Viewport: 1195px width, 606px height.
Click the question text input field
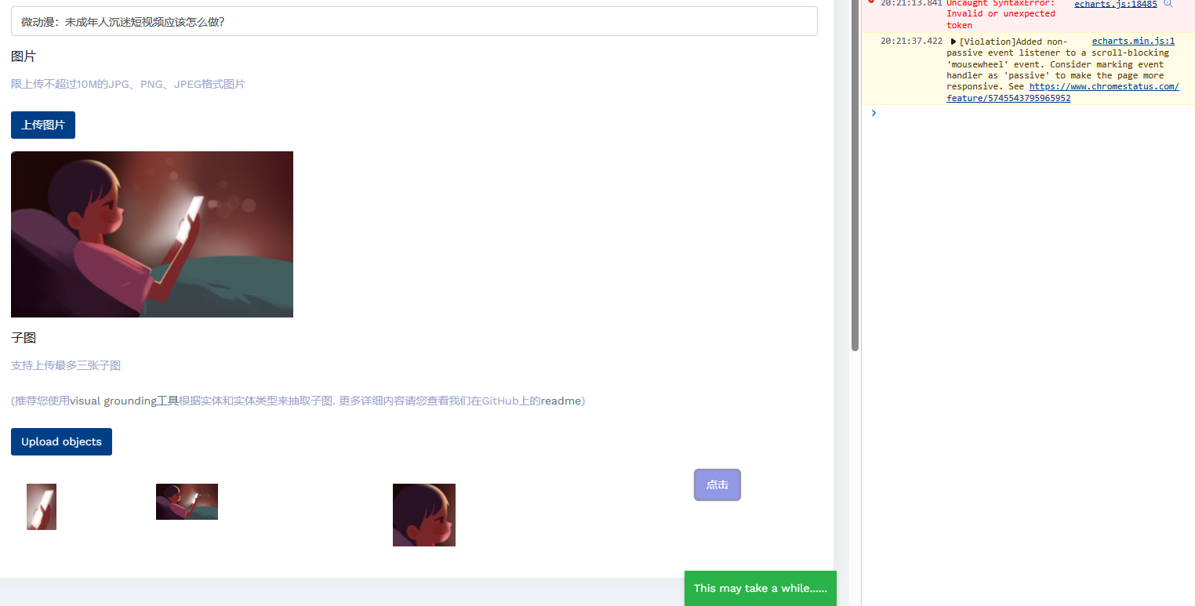tap(414, 21)
